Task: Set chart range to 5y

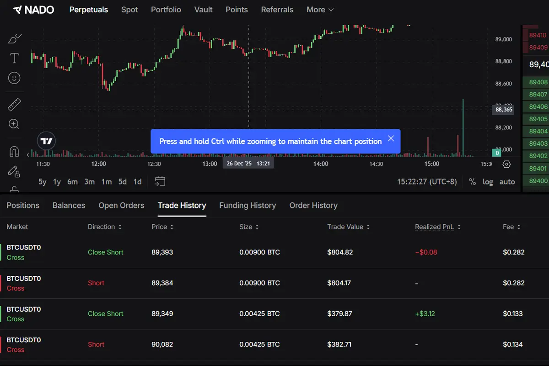Action: pos(43,182)
